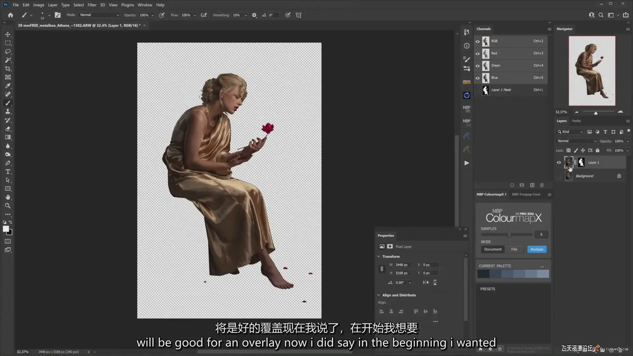This screenshot has width=633, height=356.
Task: Click the Width input field
Action: tap(403, 265)
